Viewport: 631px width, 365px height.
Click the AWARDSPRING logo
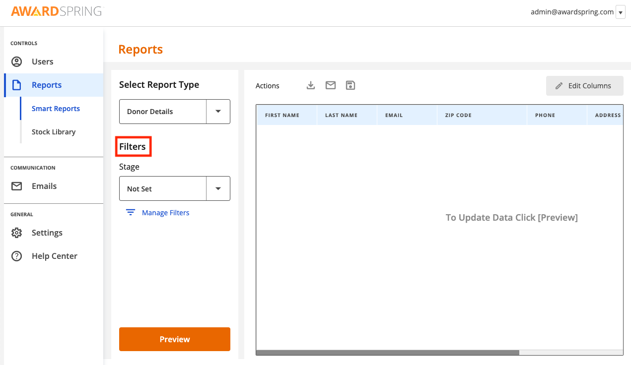57,10
